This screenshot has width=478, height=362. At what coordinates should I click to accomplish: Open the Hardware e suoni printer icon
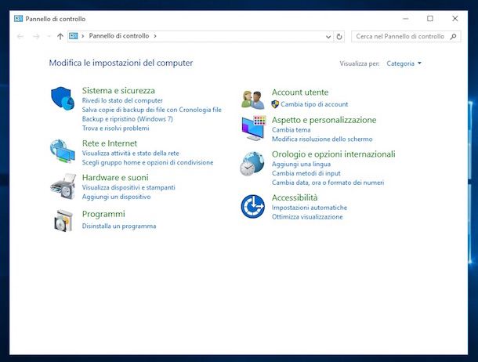coord(63,186)
